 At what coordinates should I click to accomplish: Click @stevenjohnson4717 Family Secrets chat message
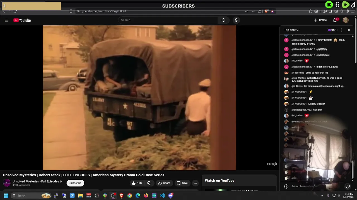click(318, 42)
